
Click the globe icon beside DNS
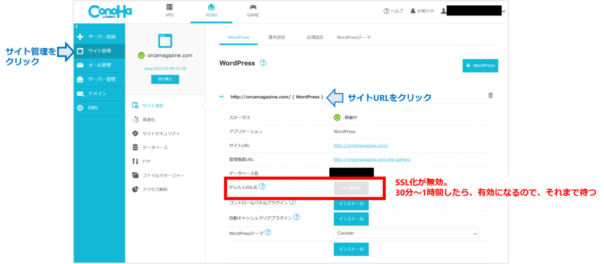click(x=80, y=108)
